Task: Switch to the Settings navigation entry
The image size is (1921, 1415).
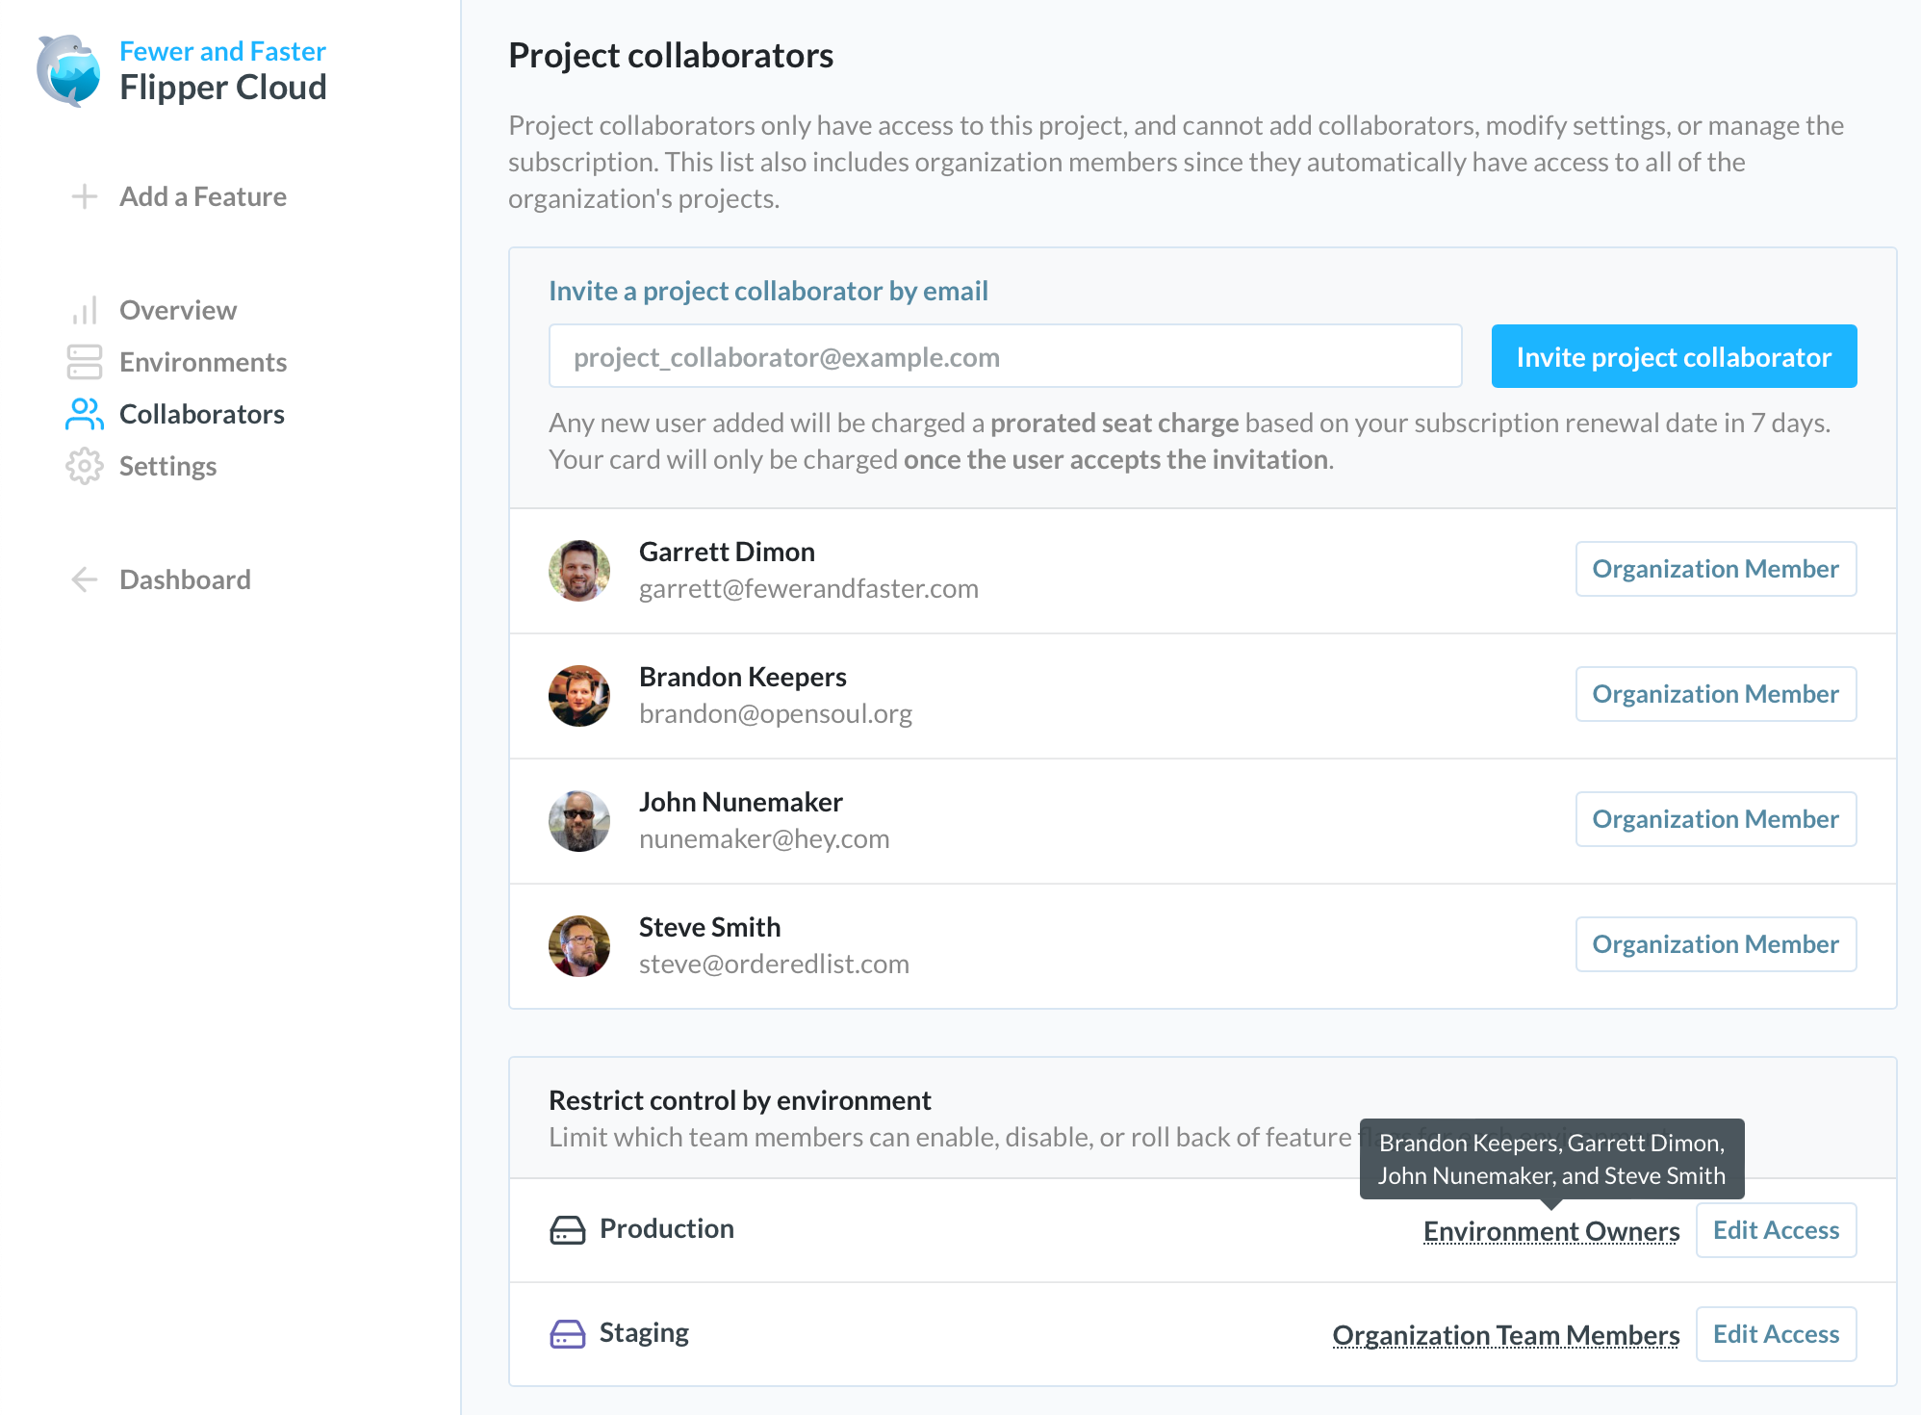Action: [167, 466]
